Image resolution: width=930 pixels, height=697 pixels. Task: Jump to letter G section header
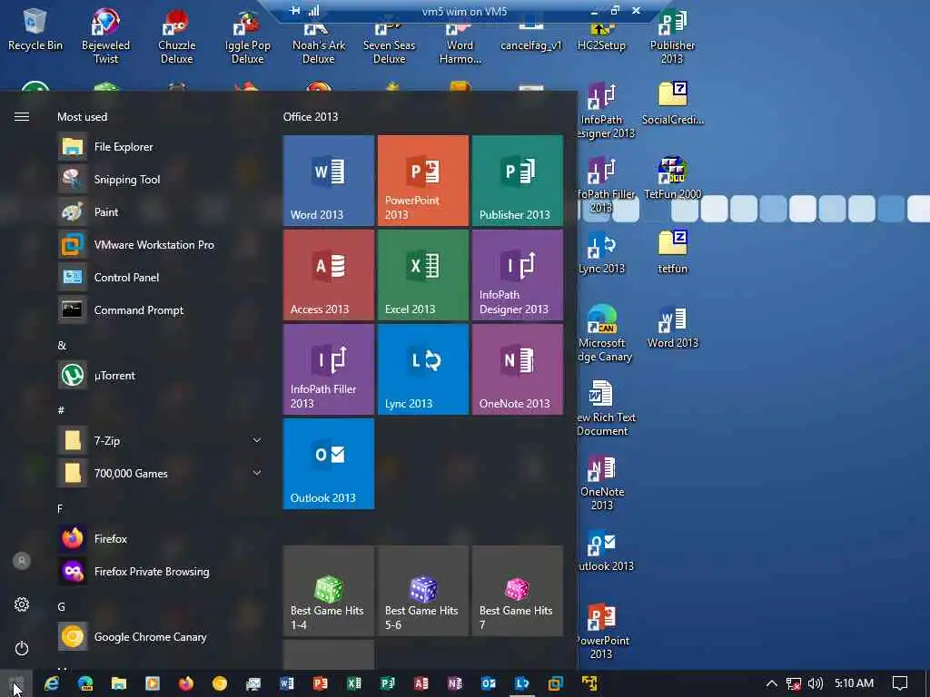tap(61, 606)
